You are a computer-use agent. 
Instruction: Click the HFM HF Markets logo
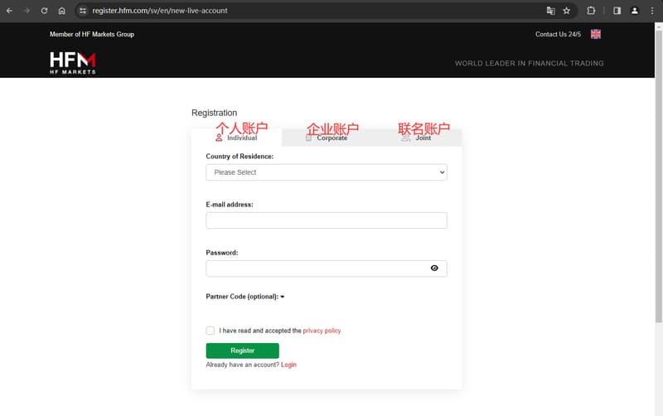click(x=72, y=63)
